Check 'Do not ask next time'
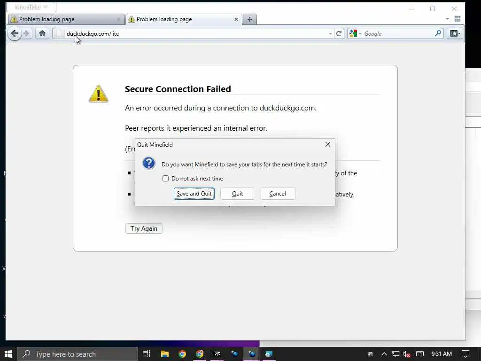The height and width of the screenshot is (361, 481). click(x=165, y=178)
